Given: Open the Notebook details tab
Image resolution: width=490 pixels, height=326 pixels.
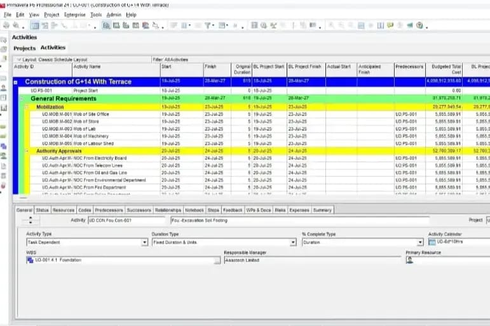Looking at the screenshot, I should (194, 211).
